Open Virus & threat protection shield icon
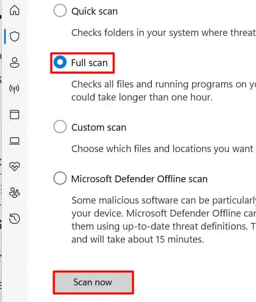Image resolution: width=256 pixels, height=302 pixels. (x=15, y=36)
